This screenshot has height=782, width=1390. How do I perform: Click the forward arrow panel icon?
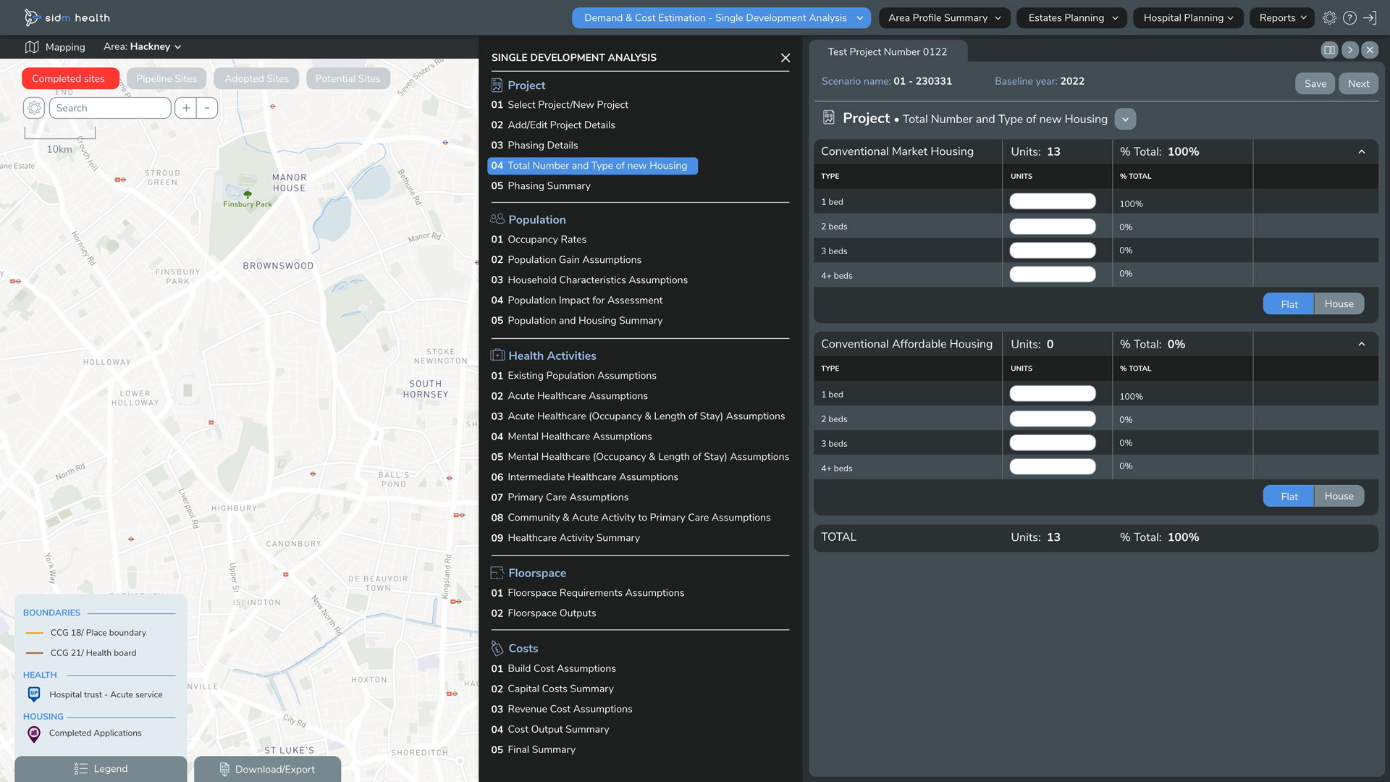[x=1349, y=50]
